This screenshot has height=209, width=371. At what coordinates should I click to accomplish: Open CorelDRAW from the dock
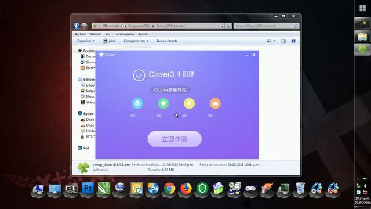(x=104, y=188)
